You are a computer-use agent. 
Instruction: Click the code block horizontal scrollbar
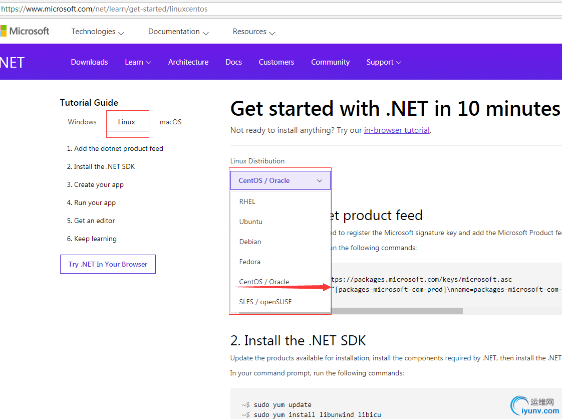coord(351,311)
